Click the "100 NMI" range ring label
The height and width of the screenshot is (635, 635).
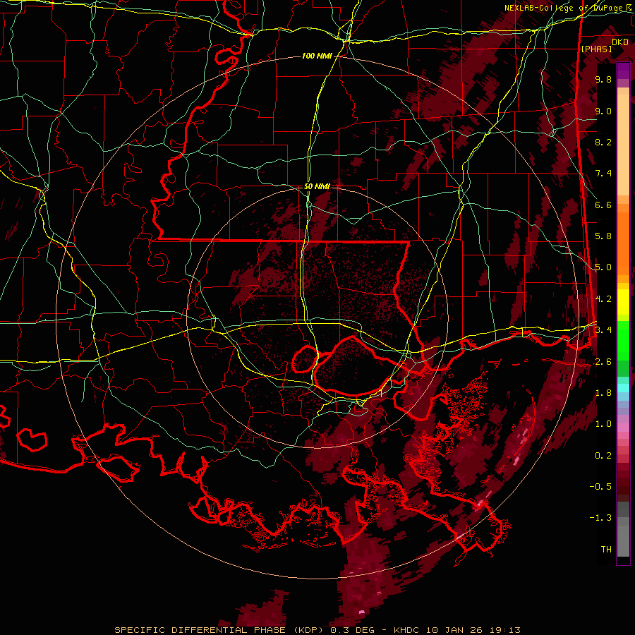point(317,56)
